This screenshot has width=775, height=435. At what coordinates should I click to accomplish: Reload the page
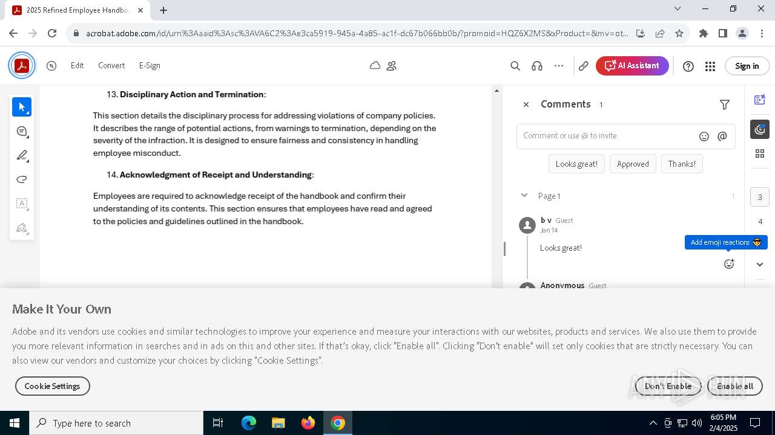coord(52,33)
